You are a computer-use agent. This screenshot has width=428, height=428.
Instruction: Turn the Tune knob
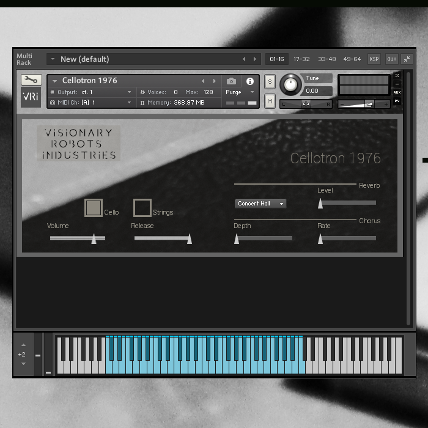click(x=291, y=84)
